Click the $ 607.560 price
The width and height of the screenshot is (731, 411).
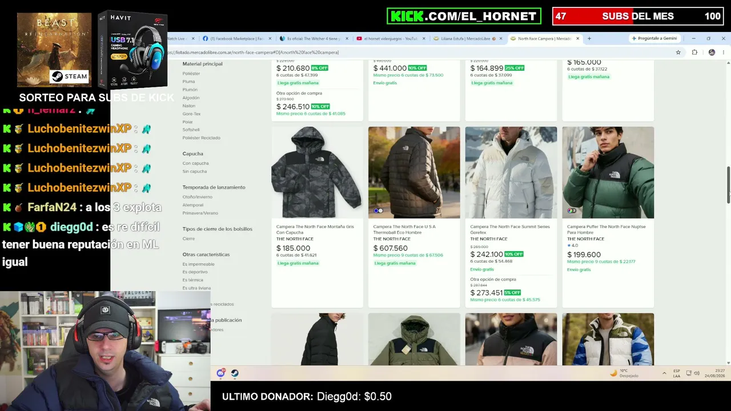[391, 248]
